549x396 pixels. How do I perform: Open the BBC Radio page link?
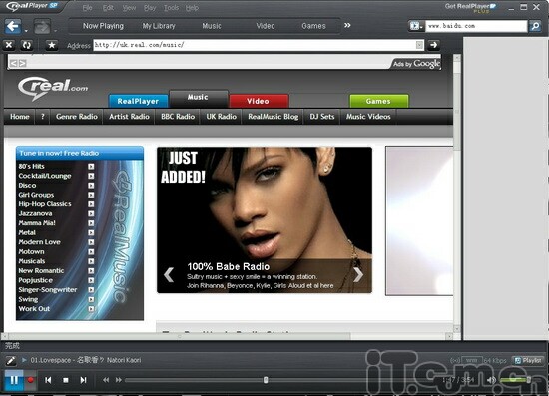click(178, 117)
